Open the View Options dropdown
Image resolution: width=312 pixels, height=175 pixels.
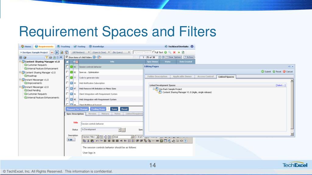(x=173, y=57)
